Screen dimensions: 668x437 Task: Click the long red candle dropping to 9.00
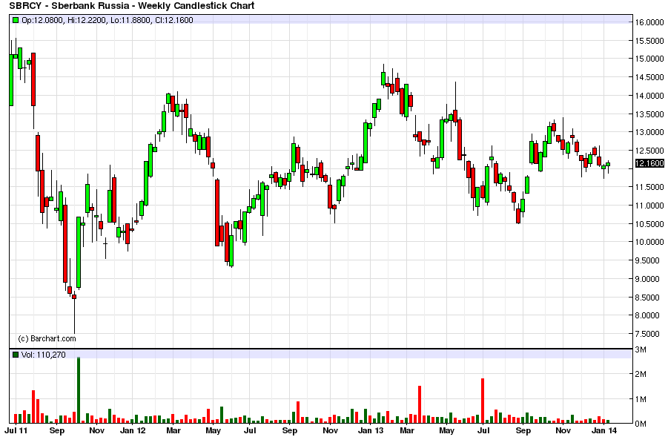tap(65, 243)
